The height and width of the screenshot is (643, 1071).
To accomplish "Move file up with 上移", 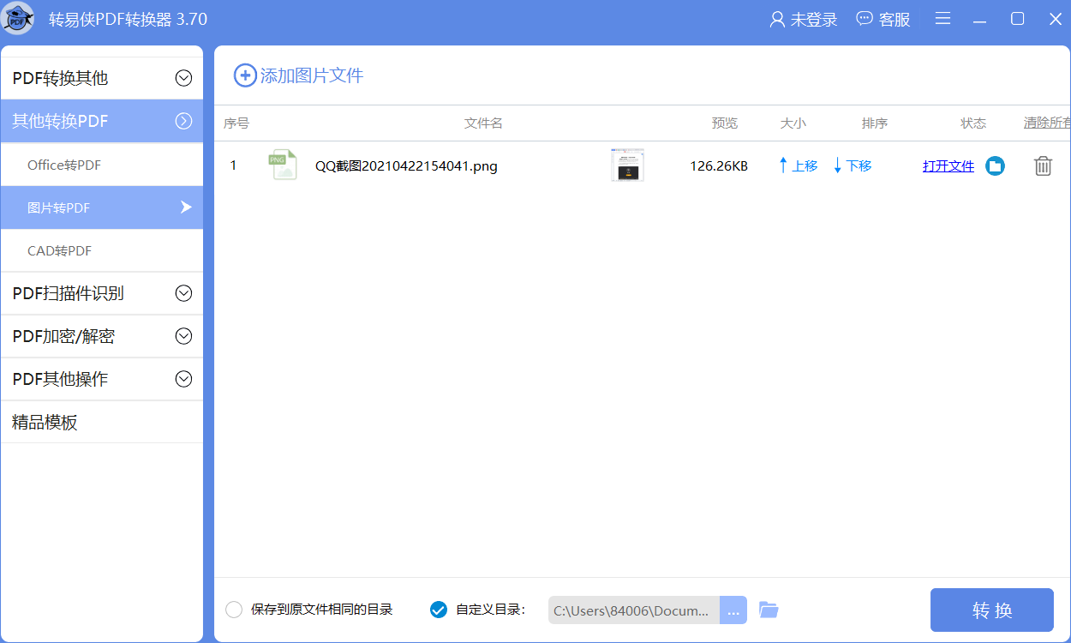I will tap(798, 165).
